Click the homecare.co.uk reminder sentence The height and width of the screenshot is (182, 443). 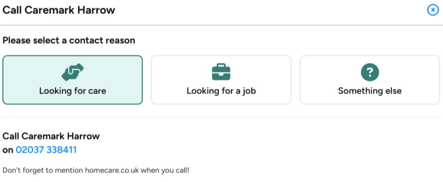(96, 170)
